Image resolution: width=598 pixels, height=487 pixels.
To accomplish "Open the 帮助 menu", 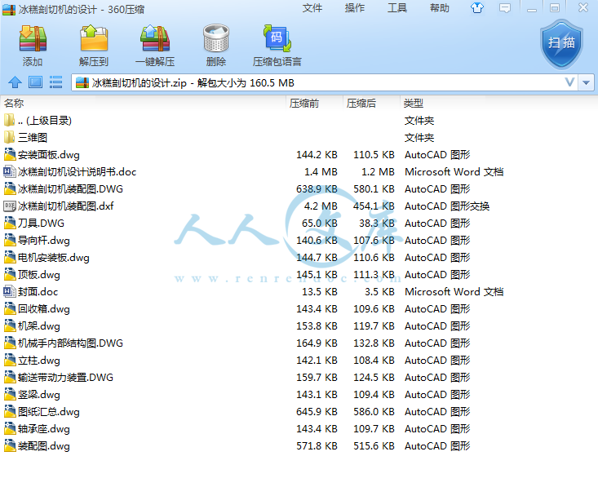I will pyautogui.click(x=440, y=8).
